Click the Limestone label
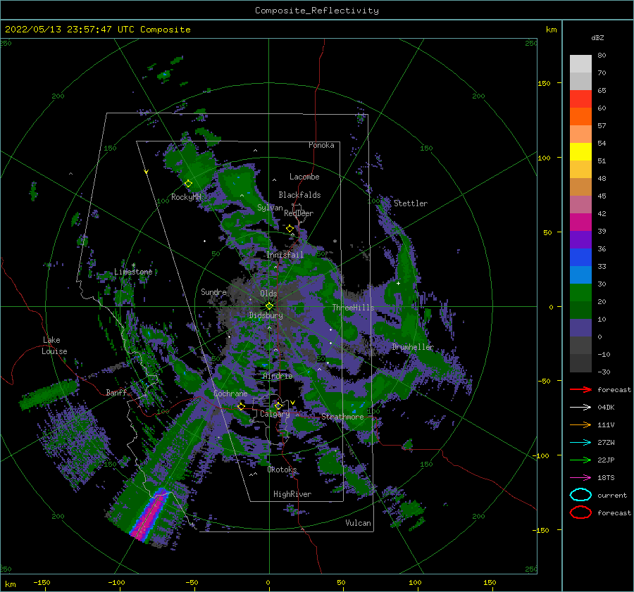634x592 pixels. (x=133, y=272)
